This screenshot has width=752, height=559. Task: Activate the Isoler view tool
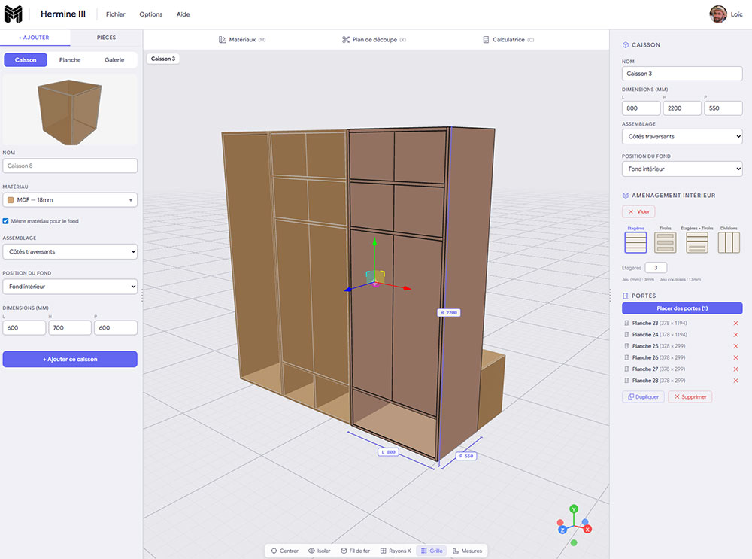(319, 551)
